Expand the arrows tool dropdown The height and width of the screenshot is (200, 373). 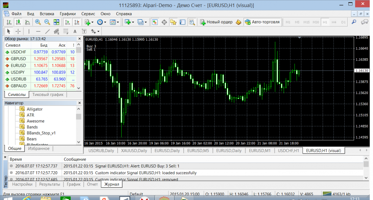point(98,31)
